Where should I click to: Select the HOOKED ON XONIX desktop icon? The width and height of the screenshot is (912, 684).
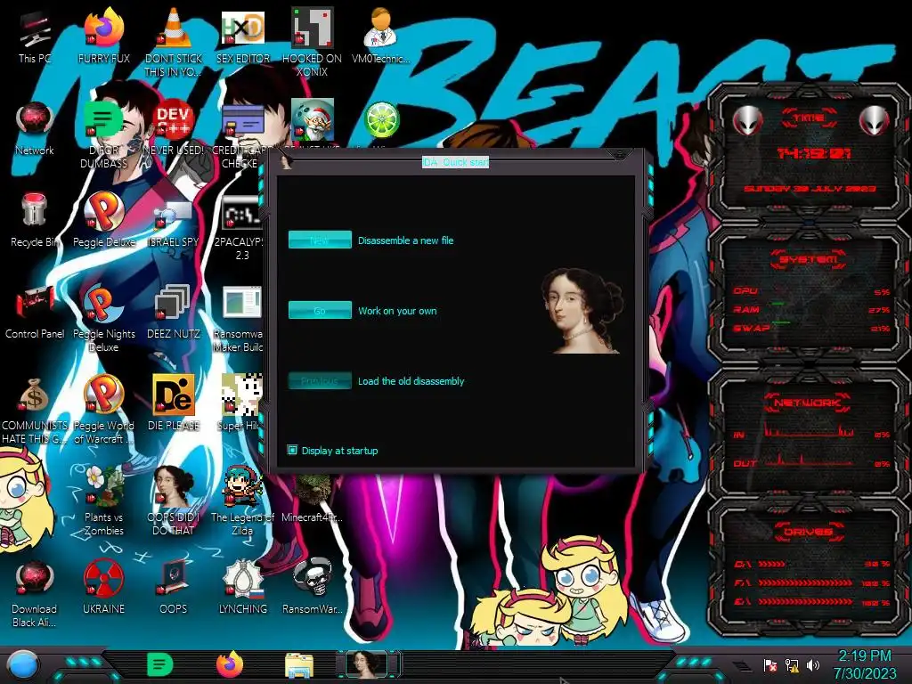tap(312, 42)
